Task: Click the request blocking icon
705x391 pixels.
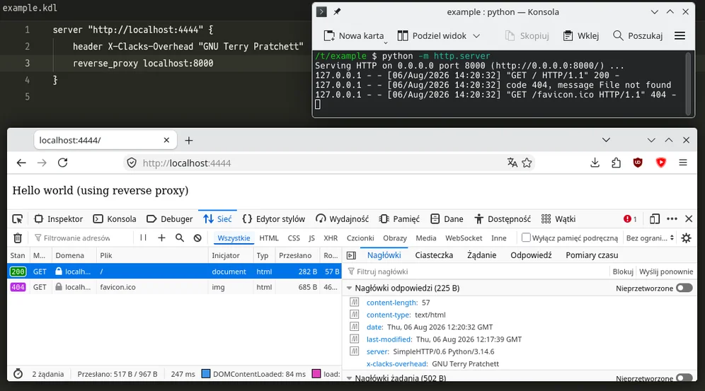Action: tap(197, 238)
